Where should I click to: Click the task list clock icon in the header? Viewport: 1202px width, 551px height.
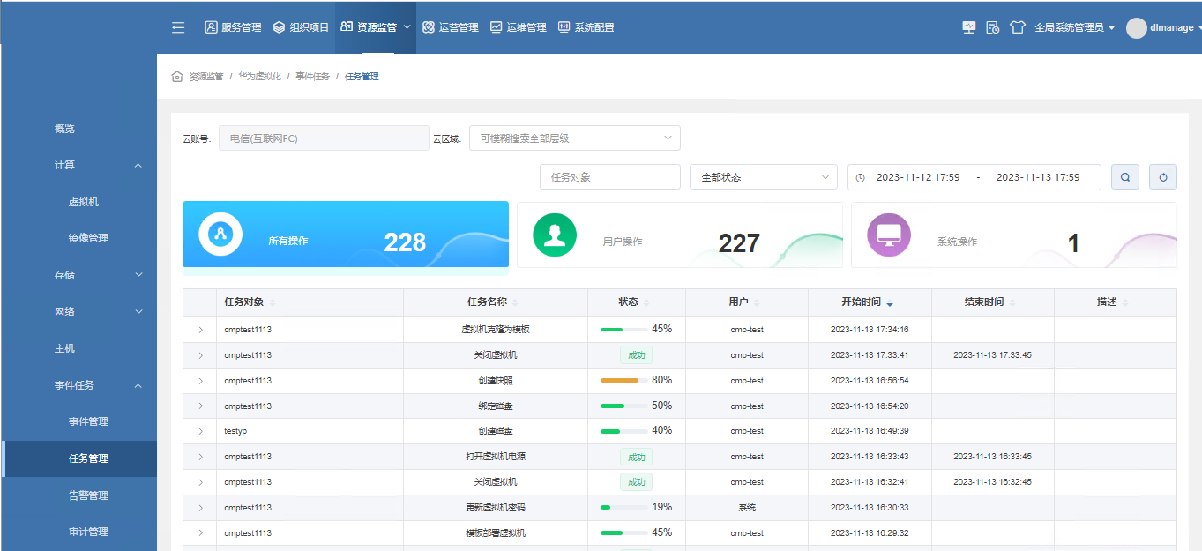(x=993, y=27)
